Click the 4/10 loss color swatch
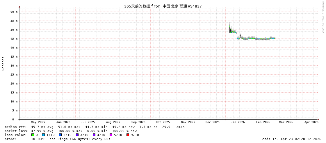The height and width of the screenshot is (143, 326). tap(94, 135)
